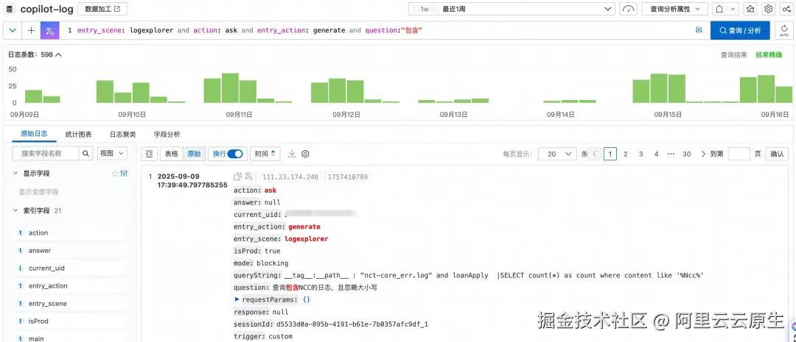The image size is (796, 342).
Task: Click the download logs icon
Action: pyautogui.click(x=292, y=154)
